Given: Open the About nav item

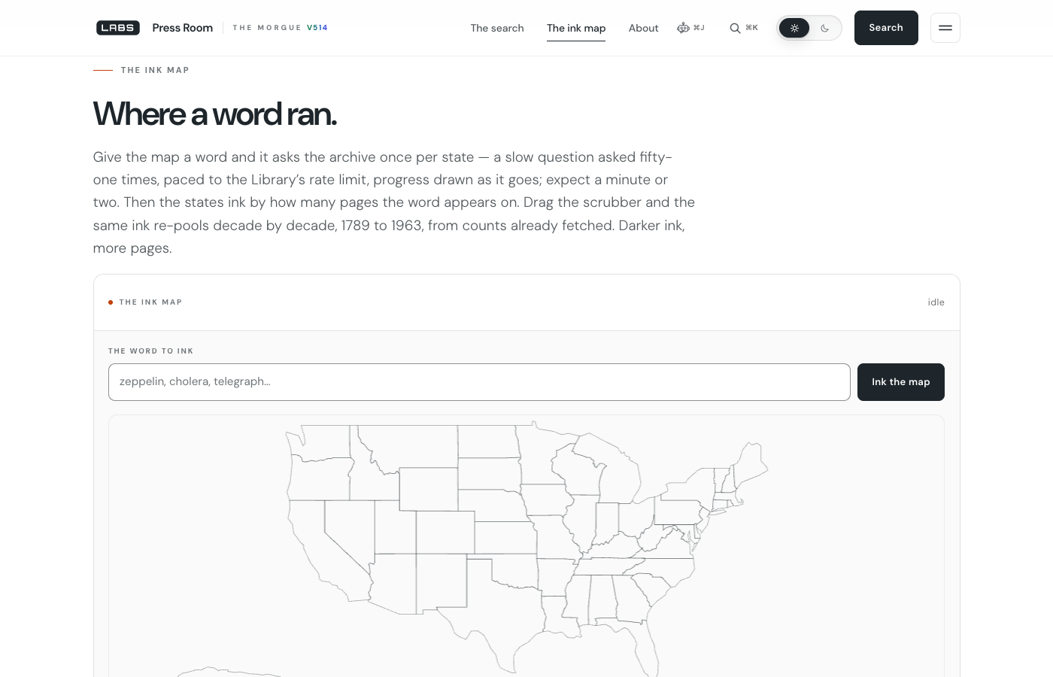Looking at the screenshot, I should click(644, 28).
